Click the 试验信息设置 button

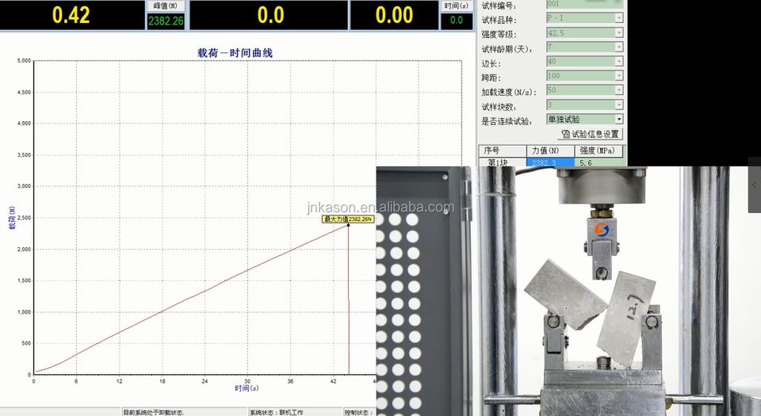590,134
